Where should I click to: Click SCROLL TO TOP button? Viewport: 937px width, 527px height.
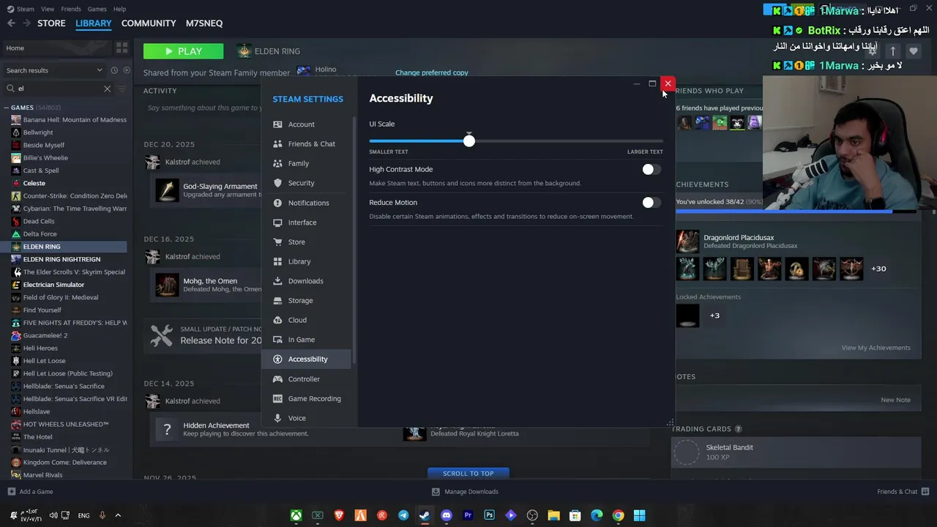click(468, 474)
